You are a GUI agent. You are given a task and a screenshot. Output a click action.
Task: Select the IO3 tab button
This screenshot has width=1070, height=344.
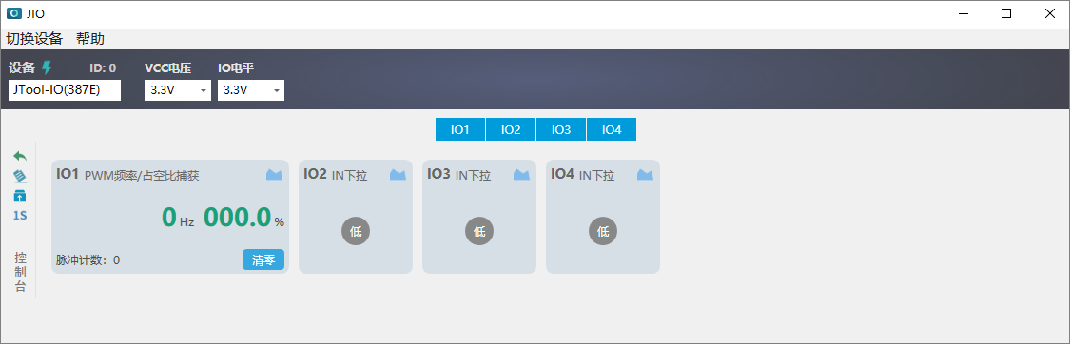pyautogui.click(x=561, y=129)
